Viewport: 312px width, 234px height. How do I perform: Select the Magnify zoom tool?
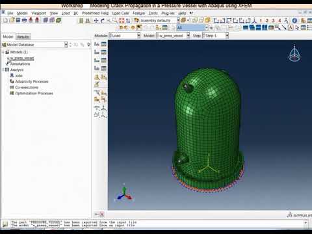click(x=109, y=21)
